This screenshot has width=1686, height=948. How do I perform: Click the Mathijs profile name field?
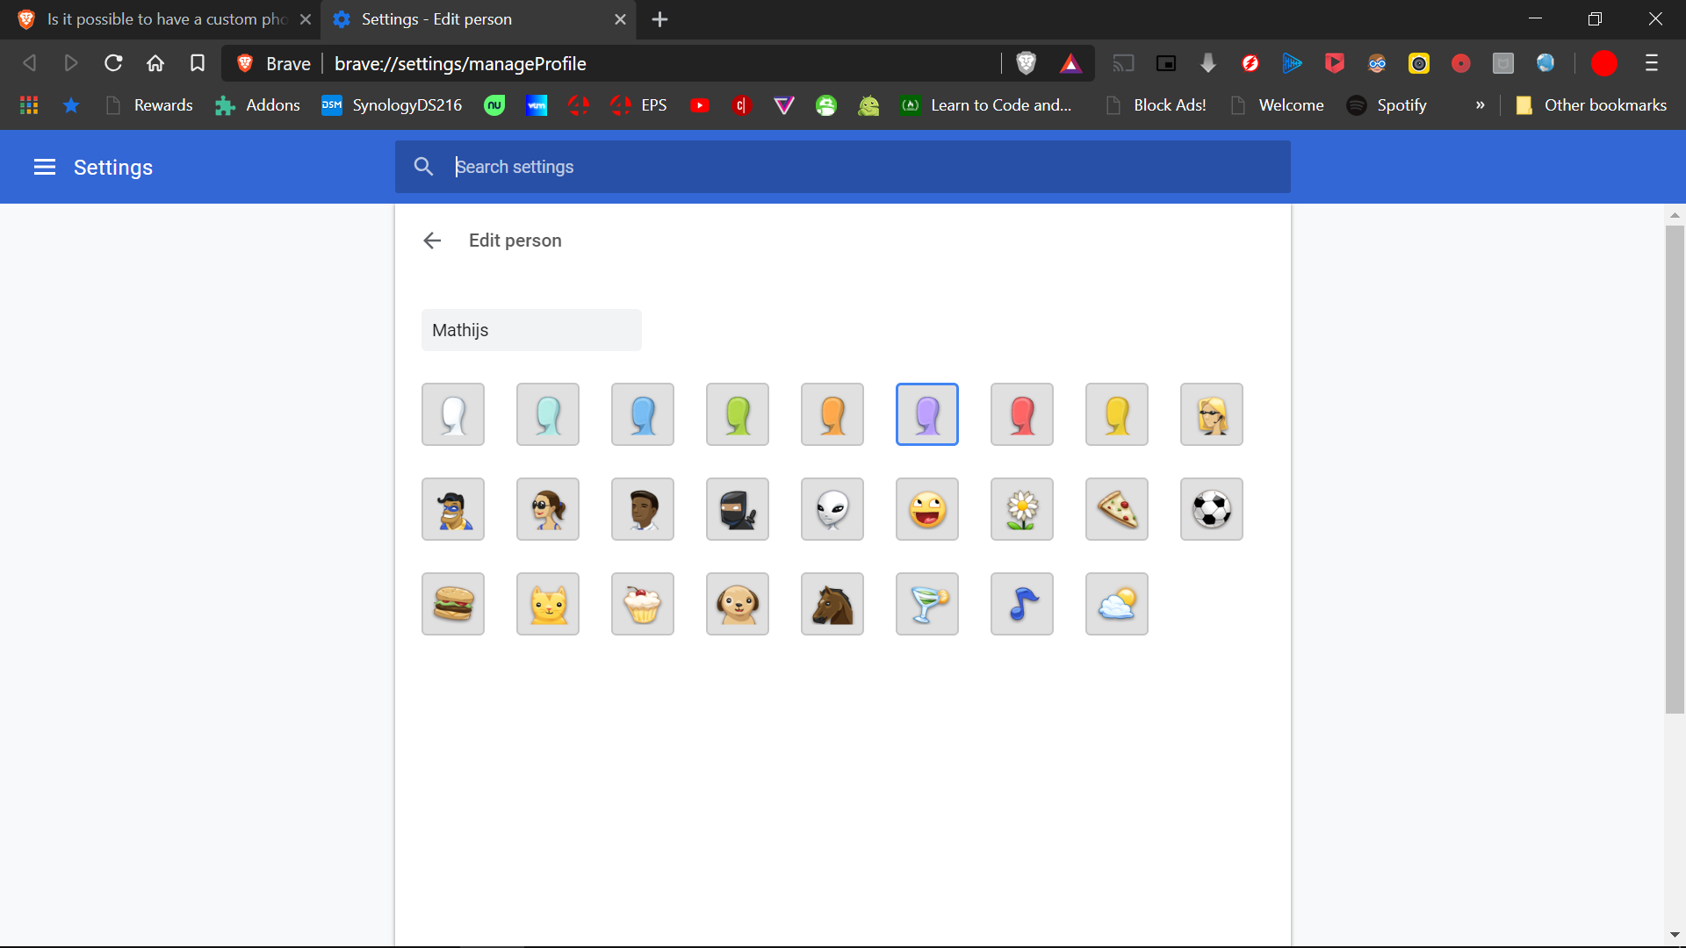[x=531, y=330]
